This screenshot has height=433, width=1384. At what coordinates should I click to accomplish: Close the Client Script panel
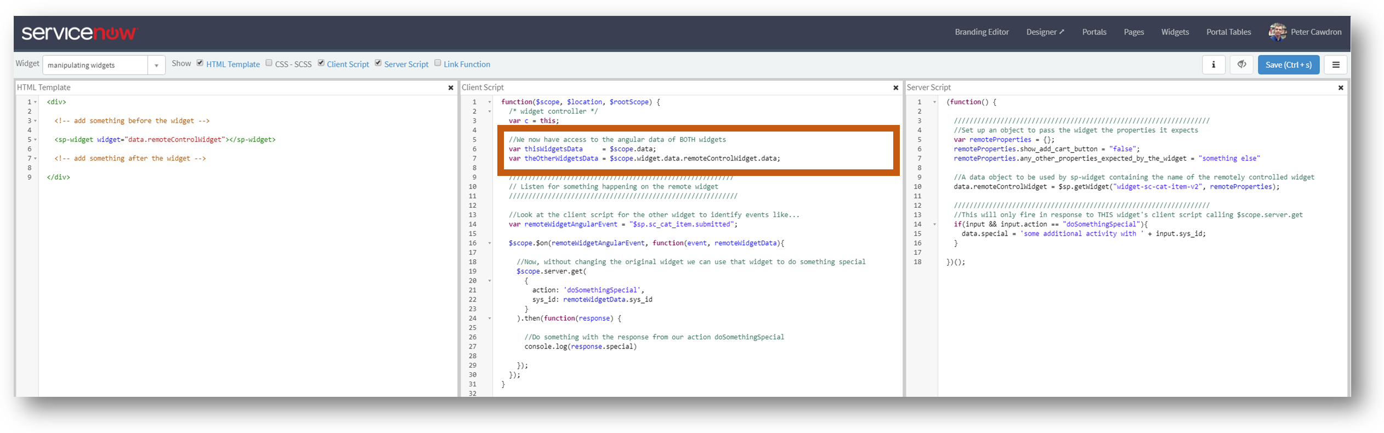(x=895, y=88)
